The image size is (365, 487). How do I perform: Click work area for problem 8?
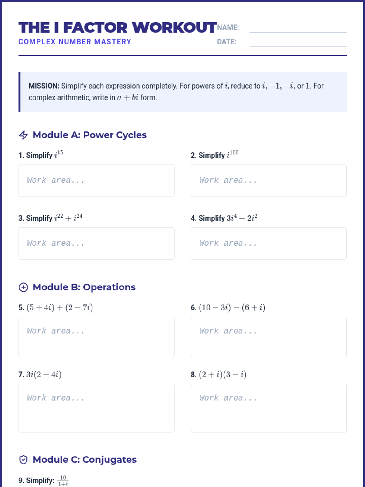(x=269, y=408)
